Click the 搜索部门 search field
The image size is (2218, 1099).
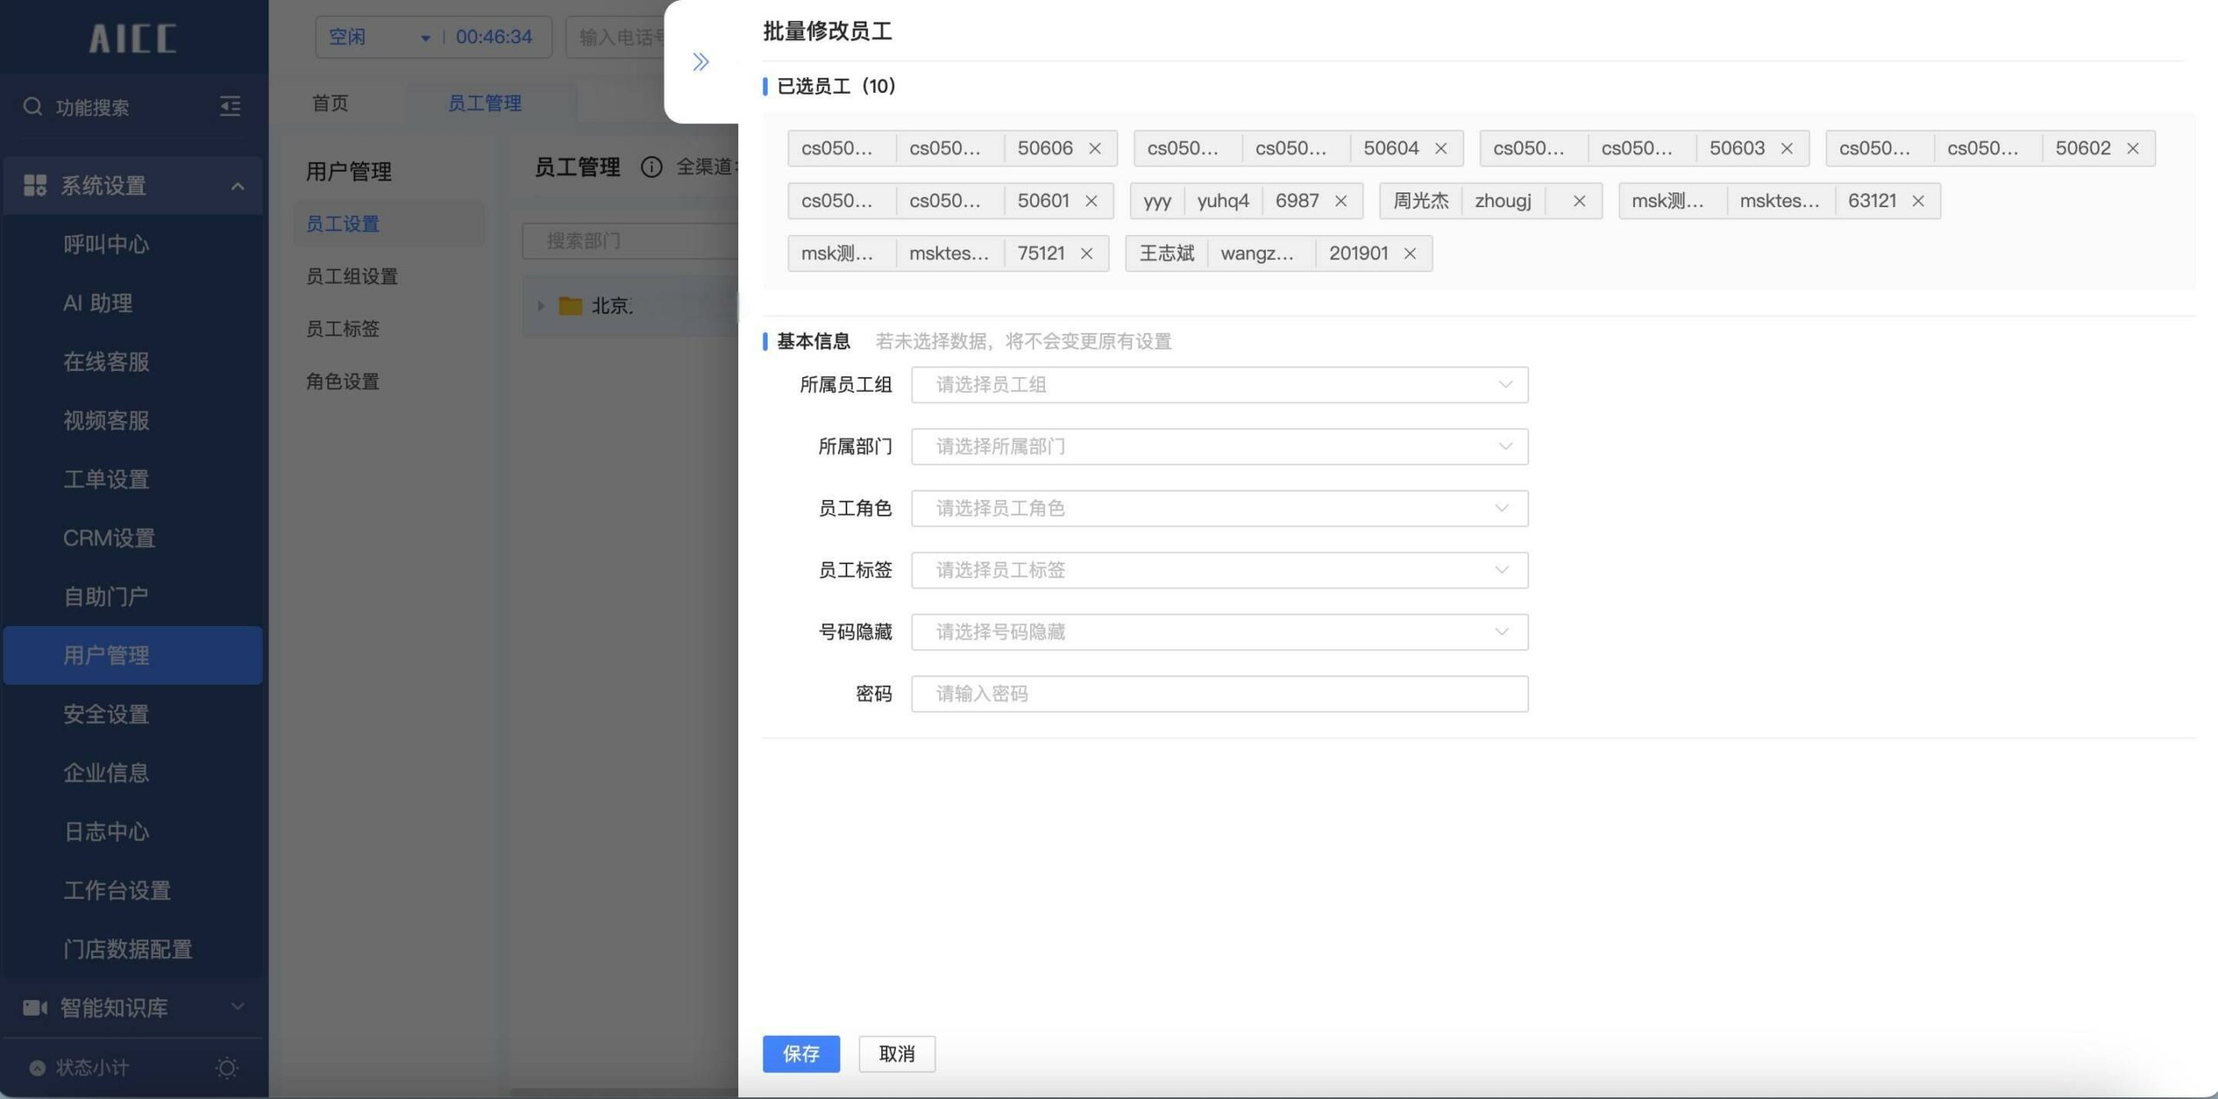(x=631, y=240)
